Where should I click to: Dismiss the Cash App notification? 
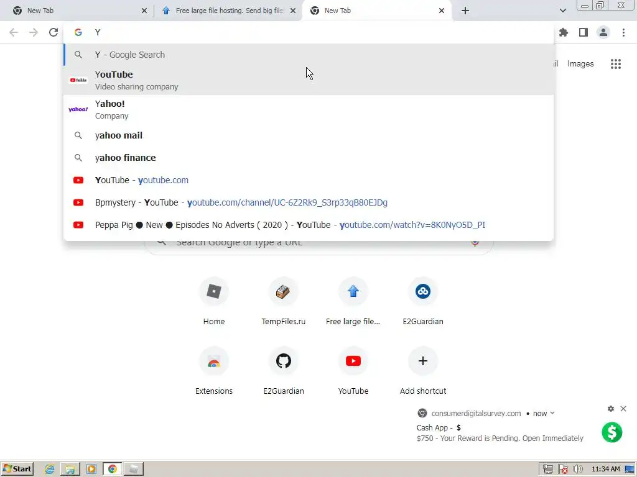[x=623, y=409]
